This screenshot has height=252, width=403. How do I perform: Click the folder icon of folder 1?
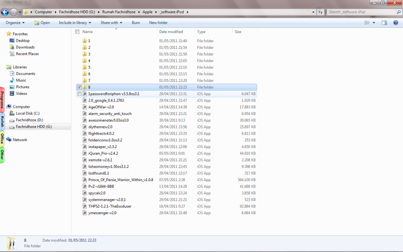click(x=85, y=41)
